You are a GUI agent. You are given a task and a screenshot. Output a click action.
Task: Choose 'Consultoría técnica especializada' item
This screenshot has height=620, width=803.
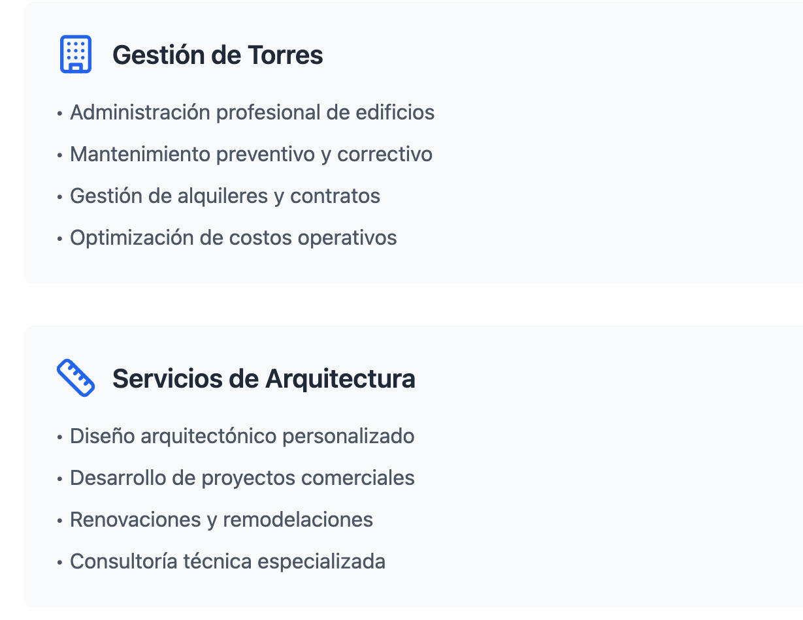tap(227, 561)
